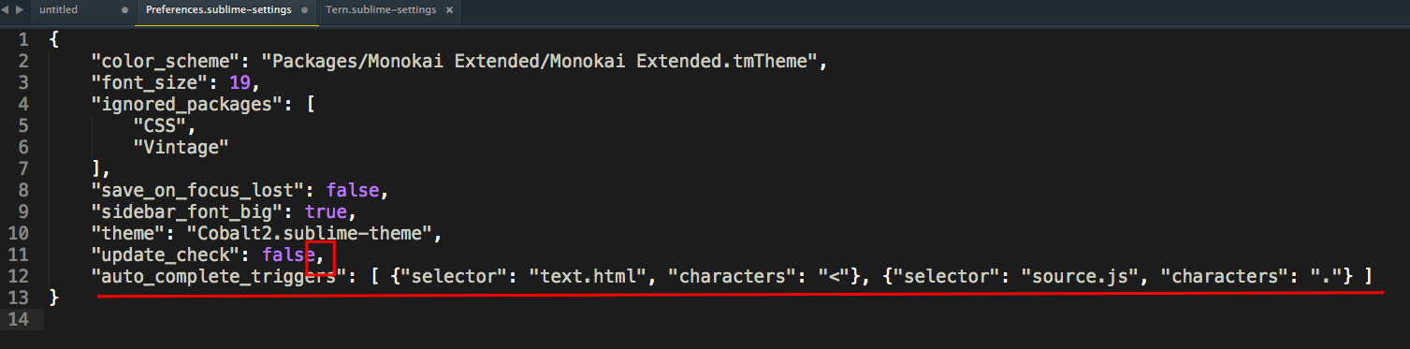Click the font size value 19
This screenshot has width=1410, height=349.
click(x=240, y=83)
